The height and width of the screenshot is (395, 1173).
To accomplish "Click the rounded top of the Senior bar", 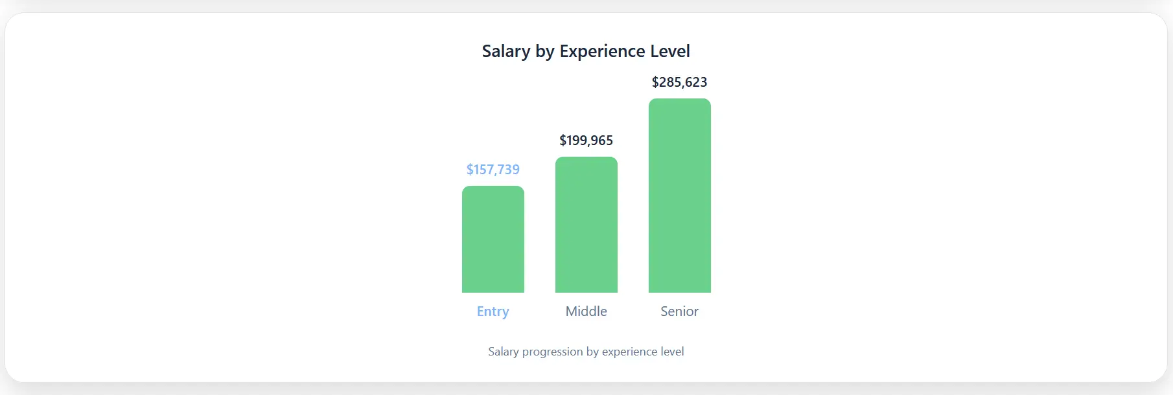I will click(680, 102).
